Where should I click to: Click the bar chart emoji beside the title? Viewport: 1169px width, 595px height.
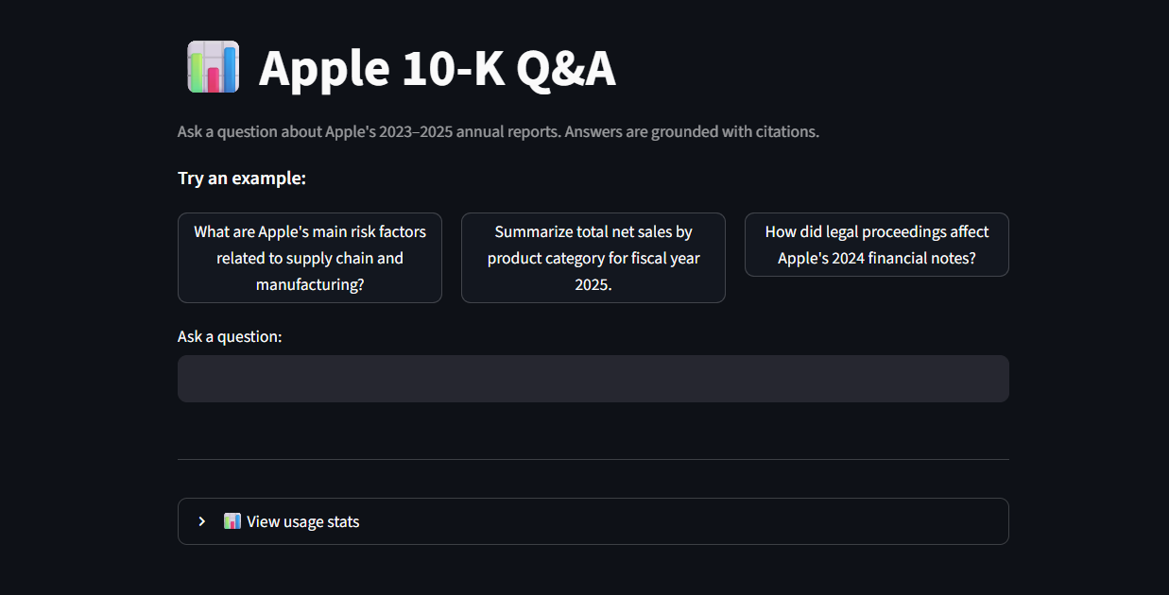pyautogui.click(x=213, y=67)
